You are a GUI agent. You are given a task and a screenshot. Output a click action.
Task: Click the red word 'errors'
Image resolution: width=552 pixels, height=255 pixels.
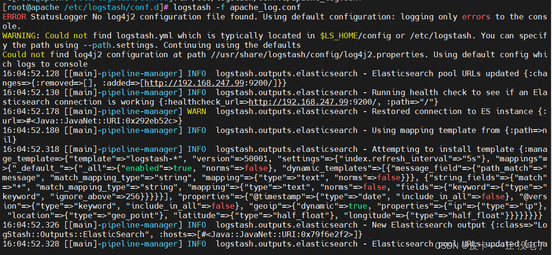(476, 17)
